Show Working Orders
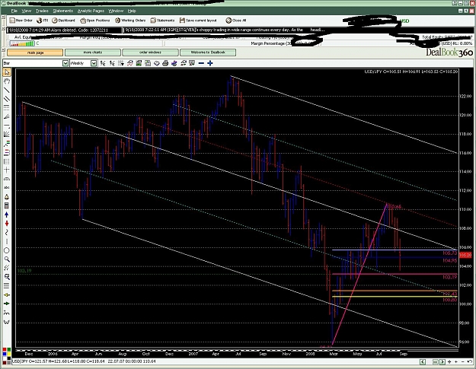 [x=130, y=21]
